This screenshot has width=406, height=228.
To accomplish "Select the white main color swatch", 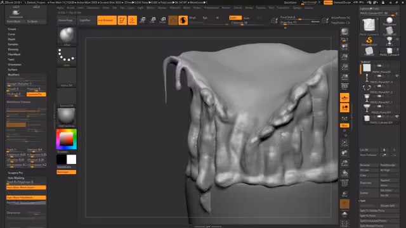I will (72, 160).
